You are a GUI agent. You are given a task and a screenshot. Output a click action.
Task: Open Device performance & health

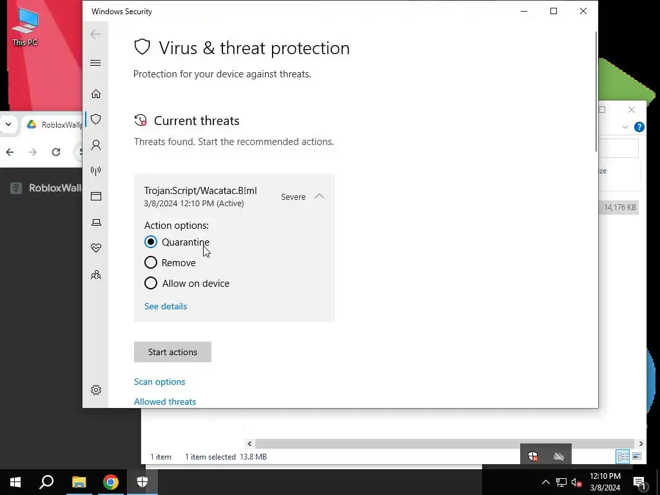pos(96,248)
